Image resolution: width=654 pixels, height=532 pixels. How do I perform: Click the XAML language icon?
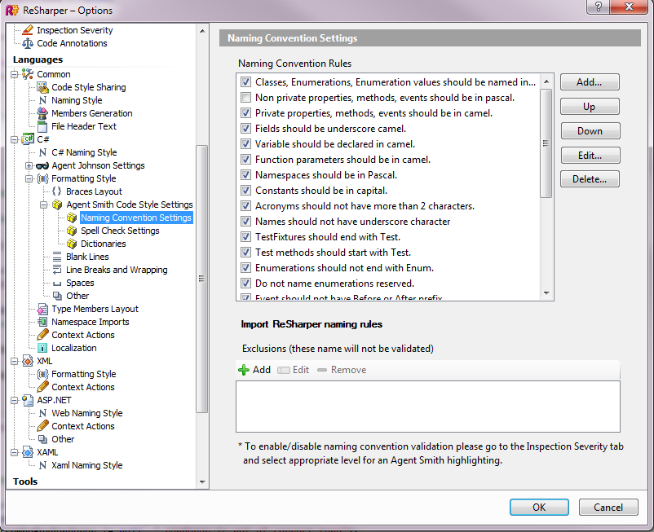[x=28, y=452]
